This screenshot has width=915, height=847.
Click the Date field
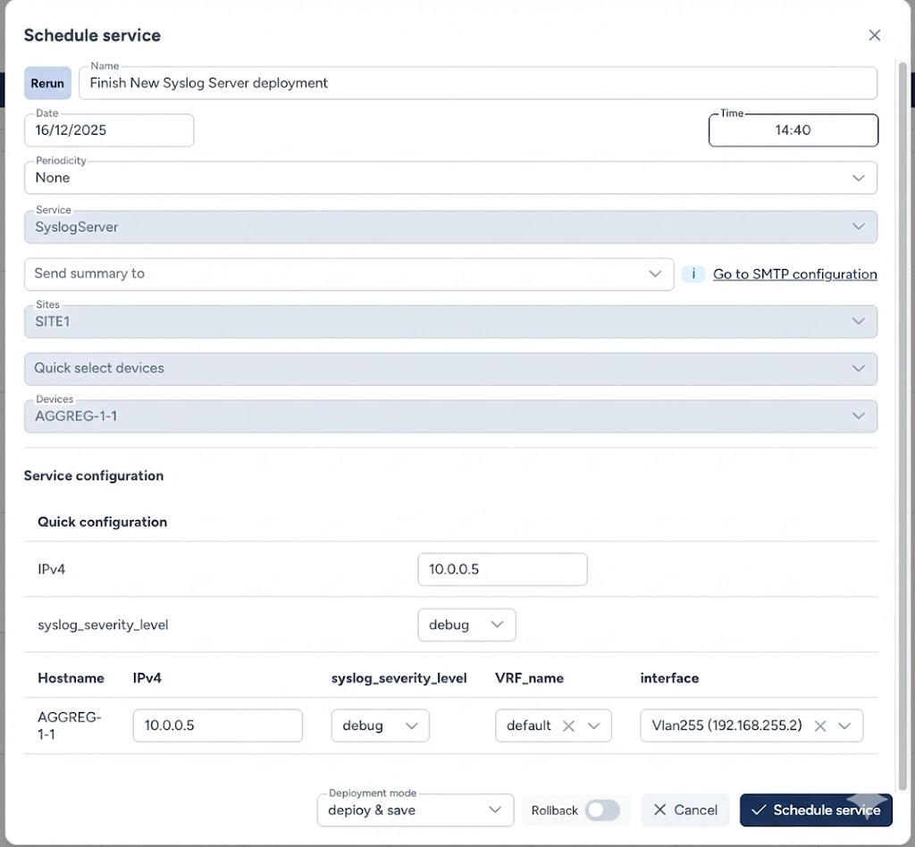pyautogui.click(x=109, y=130)
